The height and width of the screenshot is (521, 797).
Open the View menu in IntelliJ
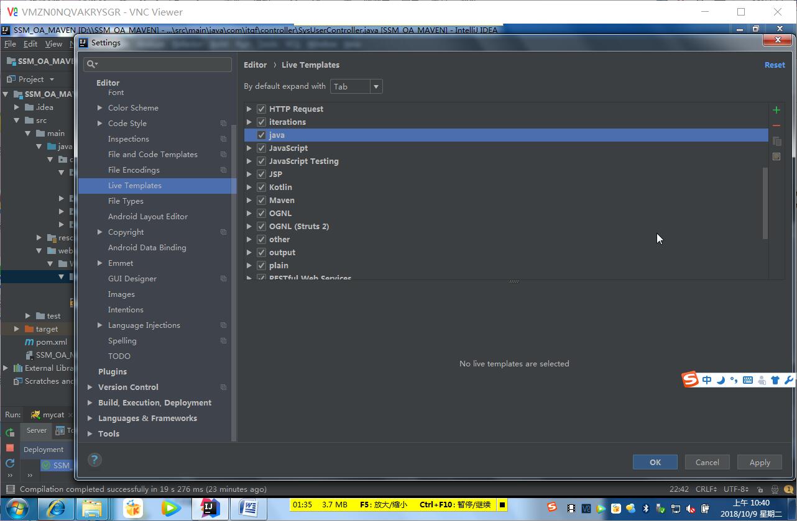pos(53,44)
